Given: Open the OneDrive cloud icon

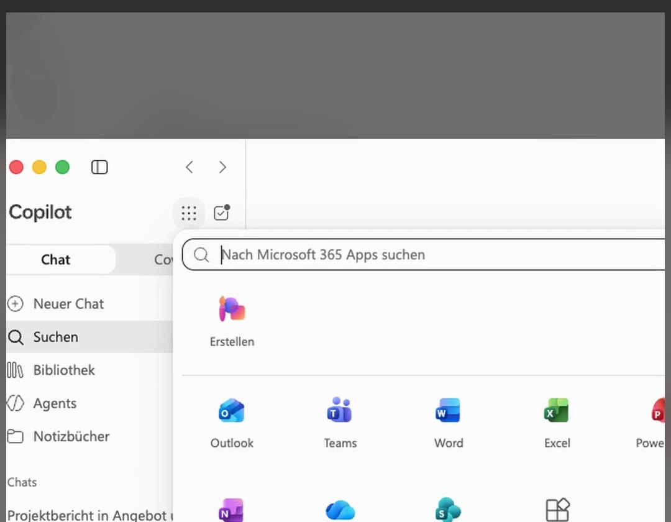Looking at the screenshot, I should (340, 510).
